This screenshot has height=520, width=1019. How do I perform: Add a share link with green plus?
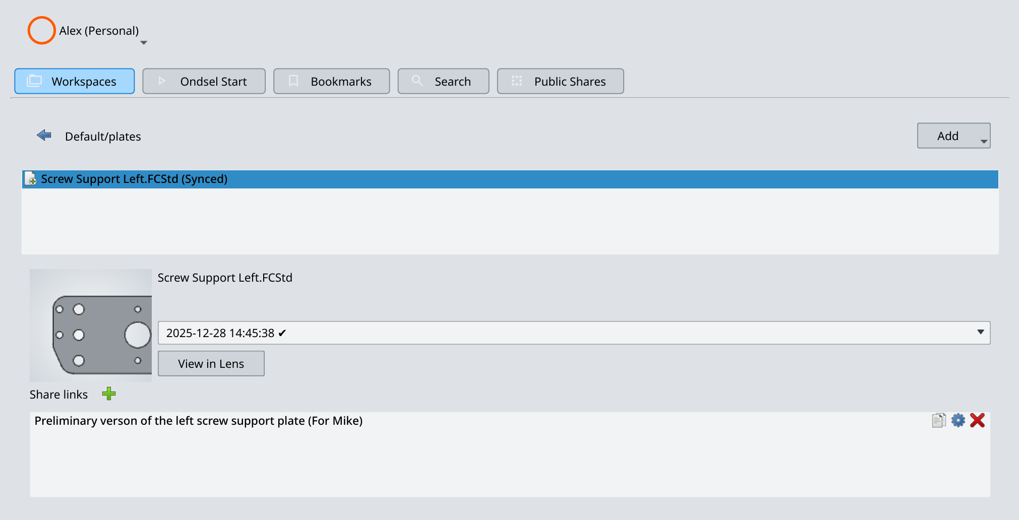[109, 394]
